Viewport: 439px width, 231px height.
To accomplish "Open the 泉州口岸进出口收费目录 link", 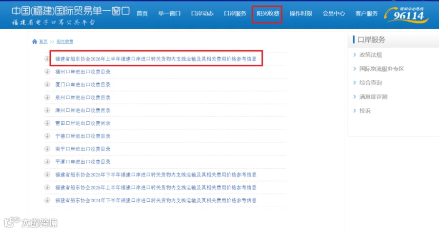I will (x=83, y=97).
